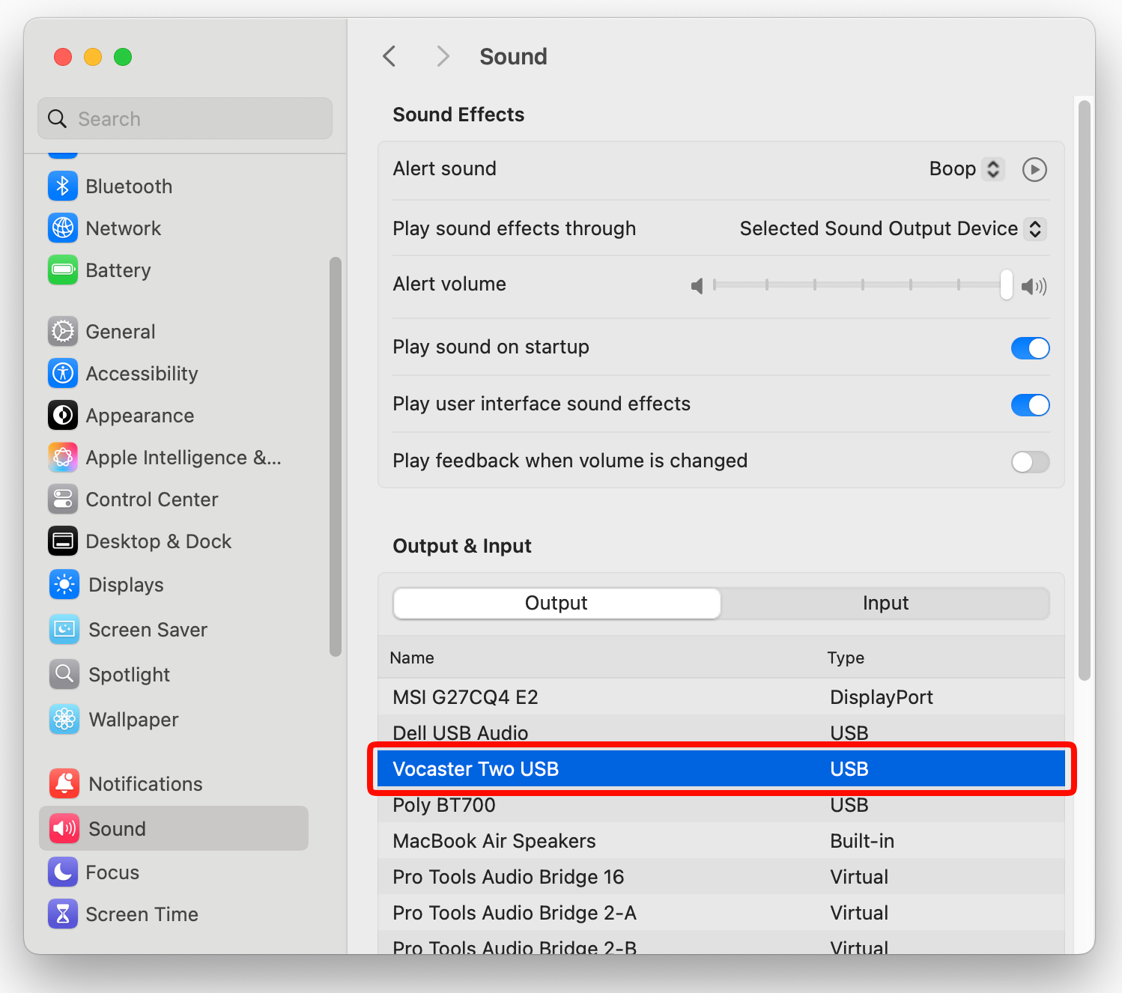Expand Selected Sound Output Device dropdown
This screenshot has height=993, width=1122.
tap(892, 228)
